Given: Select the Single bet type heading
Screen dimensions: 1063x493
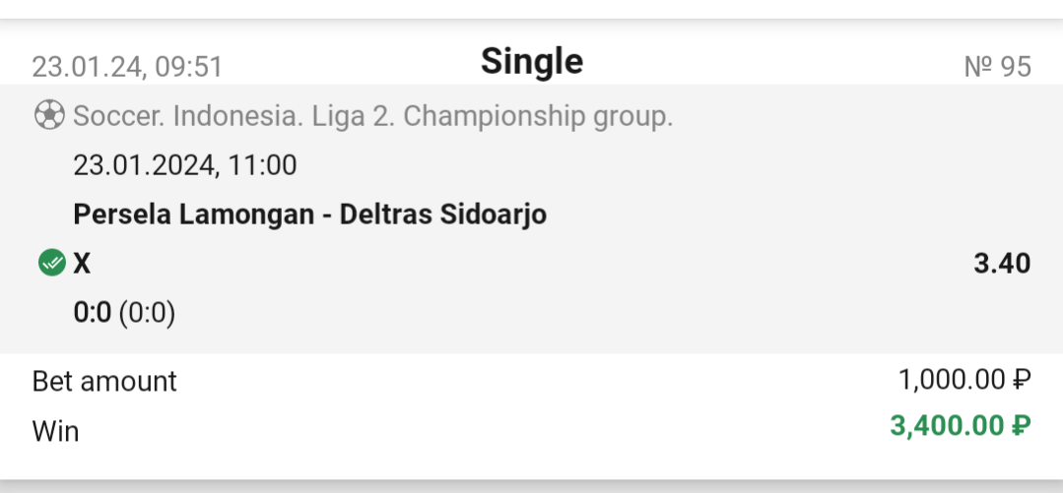Looking at the screenshot, I should [531, 62].
